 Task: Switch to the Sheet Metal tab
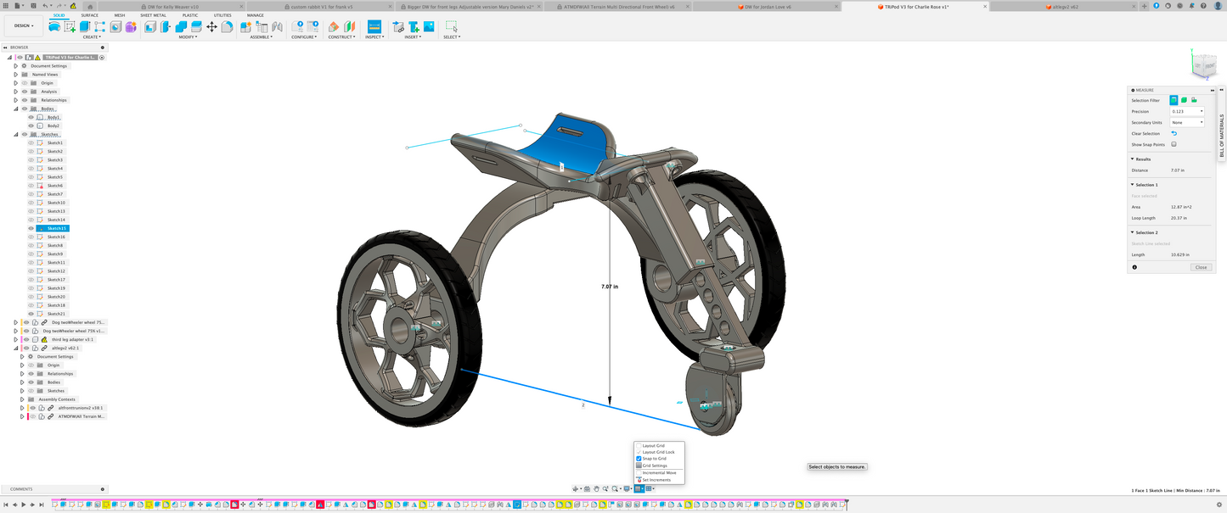[153, 15]
